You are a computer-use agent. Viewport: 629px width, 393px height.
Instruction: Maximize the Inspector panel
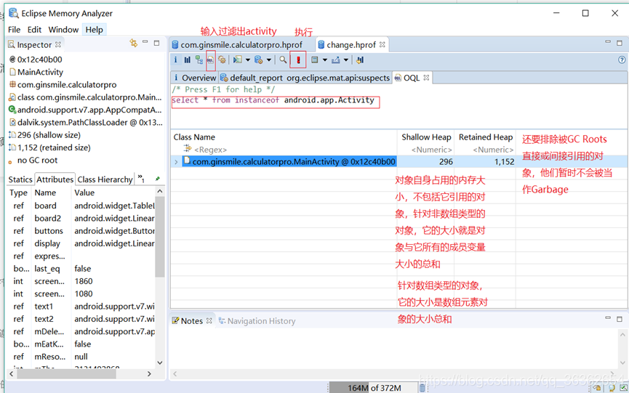coord(157,42)
